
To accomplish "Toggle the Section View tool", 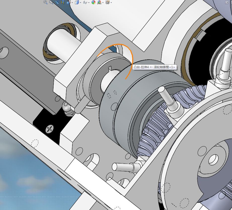I will (x=63, y=2).
